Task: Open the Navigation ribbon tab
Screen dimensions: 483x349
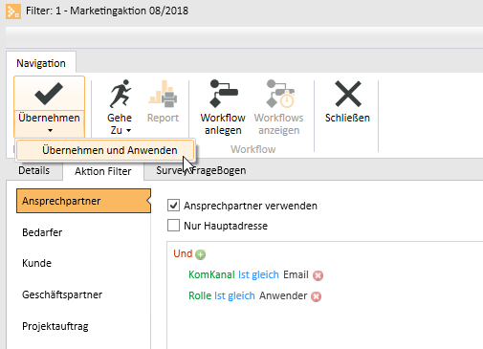Action: point(41,63)
